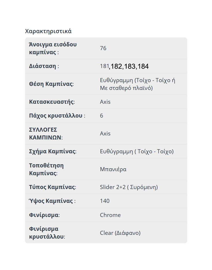Viewport: 212px width, 270px height.
Task: Select Clear (Διάφανο) glass finish value
Action: point(120,233)
